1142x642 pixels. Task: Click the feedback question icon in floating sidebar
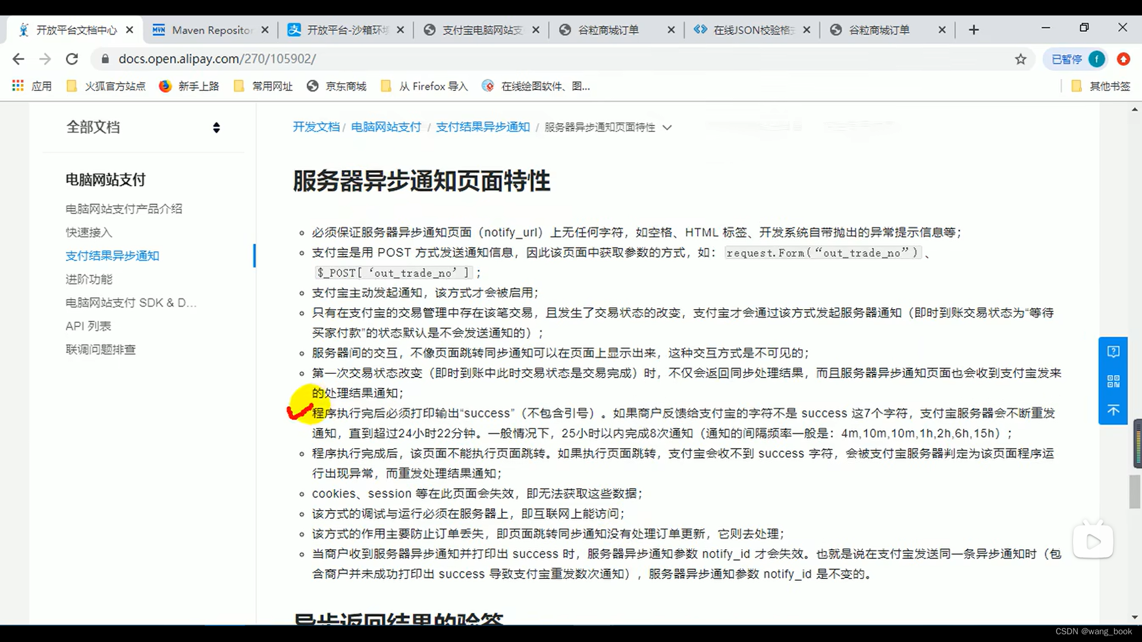pos(1113,352)
